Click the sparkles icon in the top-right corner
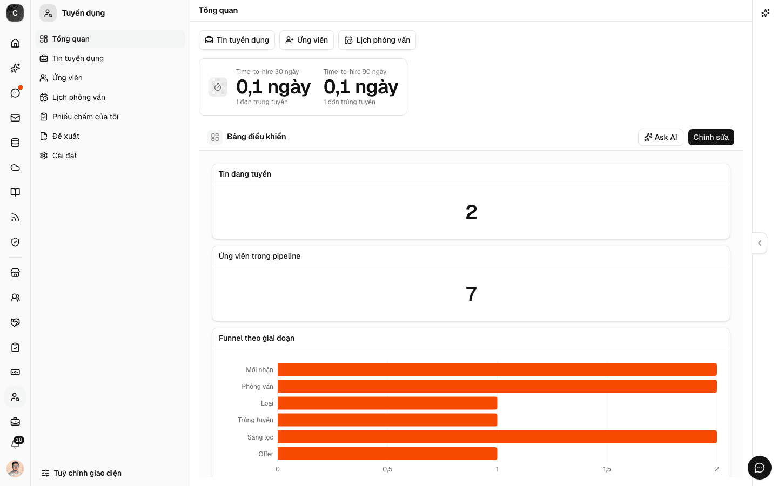778x486 pixels. [x=766, y=13]
